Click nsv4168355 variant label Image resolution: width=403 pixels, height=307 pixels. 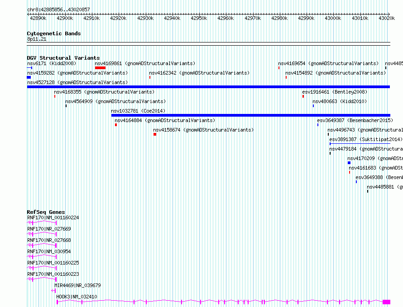(104, 92)
